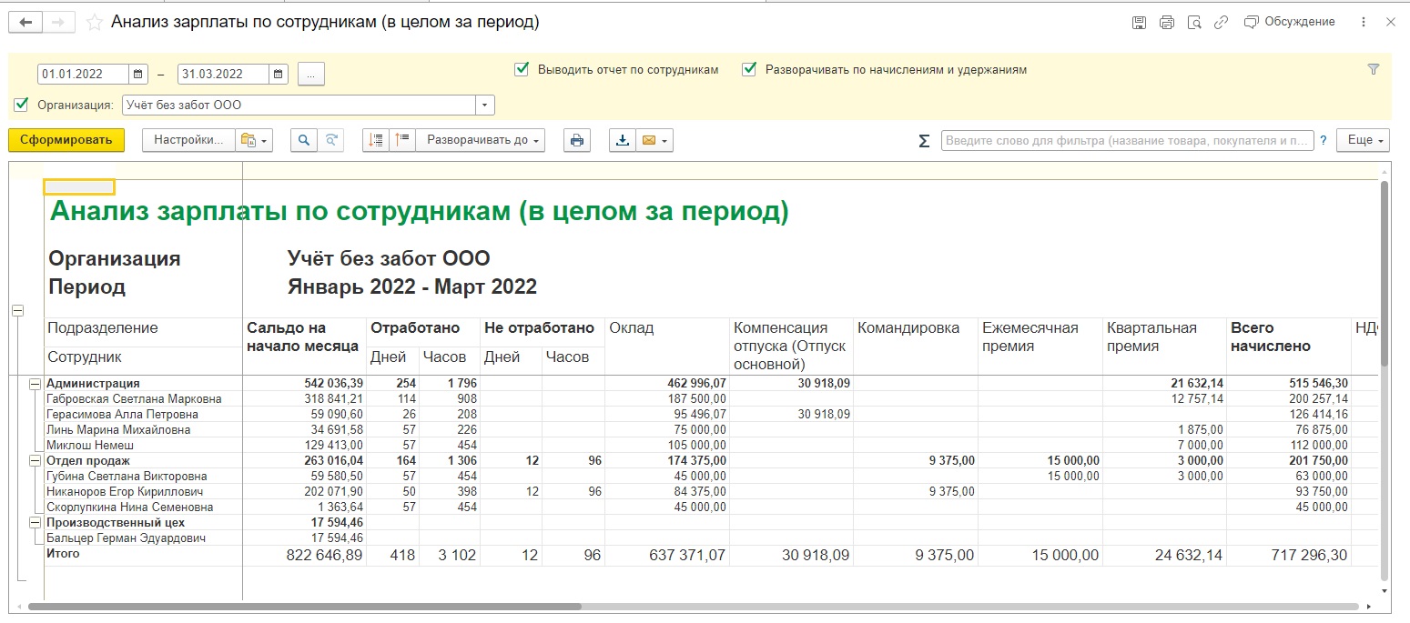Image resolution: width=1410 pixels, height=623 pixels.
Task: Click the start date field 01.01.2022
Action: 83,75
